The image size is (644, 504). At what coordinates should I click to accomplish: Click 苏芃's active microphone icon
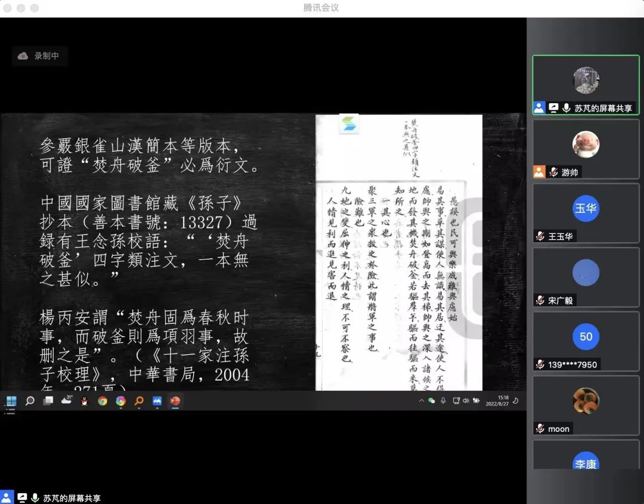566,108
